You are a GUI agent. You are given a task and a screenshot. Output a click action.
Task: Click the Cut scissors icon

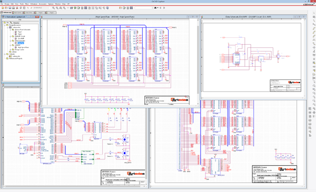pos(17,8)
